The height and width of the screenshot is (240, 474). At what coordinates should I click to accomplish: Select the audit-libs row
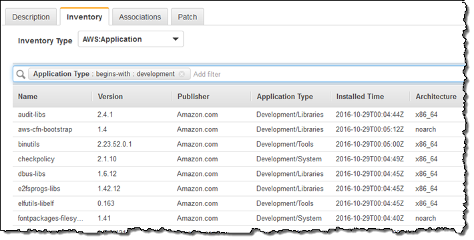239,115
